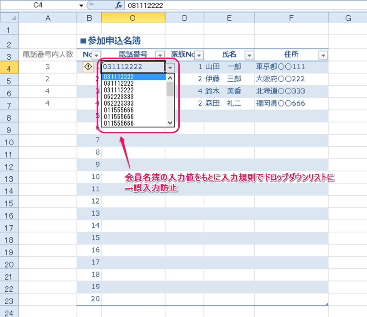Select column C header
This screenshot has width=367, height=317.
pyautogui.click(x=133, y=18)
